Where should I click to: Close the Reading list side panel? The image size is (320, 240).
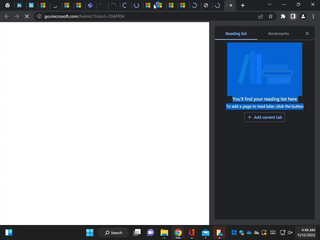coord(307,33)
